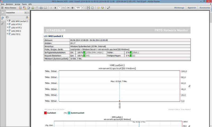
Task: Open the Werkzeuge pane
Action: pyautogui.click(x=179, y=8)
